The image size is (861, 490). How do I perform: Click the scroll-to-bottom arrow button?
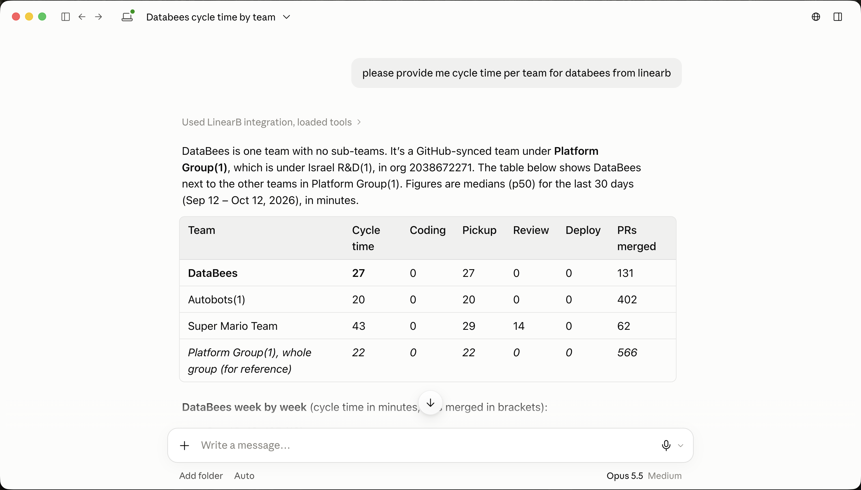430,402
